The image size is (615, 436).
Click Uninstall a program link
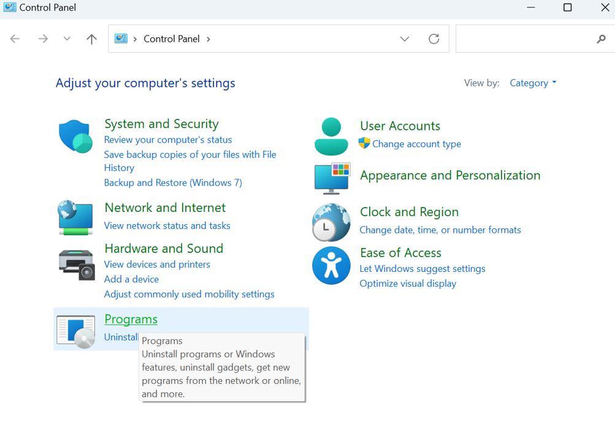tap(121, 337)
